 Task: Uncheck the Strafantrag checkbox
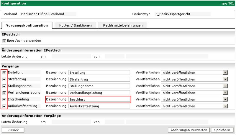[x=4, y=79]
